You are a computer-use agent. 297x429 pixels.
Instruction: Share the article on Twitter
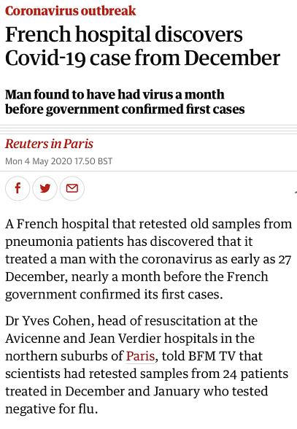click(x=45, y=188)
